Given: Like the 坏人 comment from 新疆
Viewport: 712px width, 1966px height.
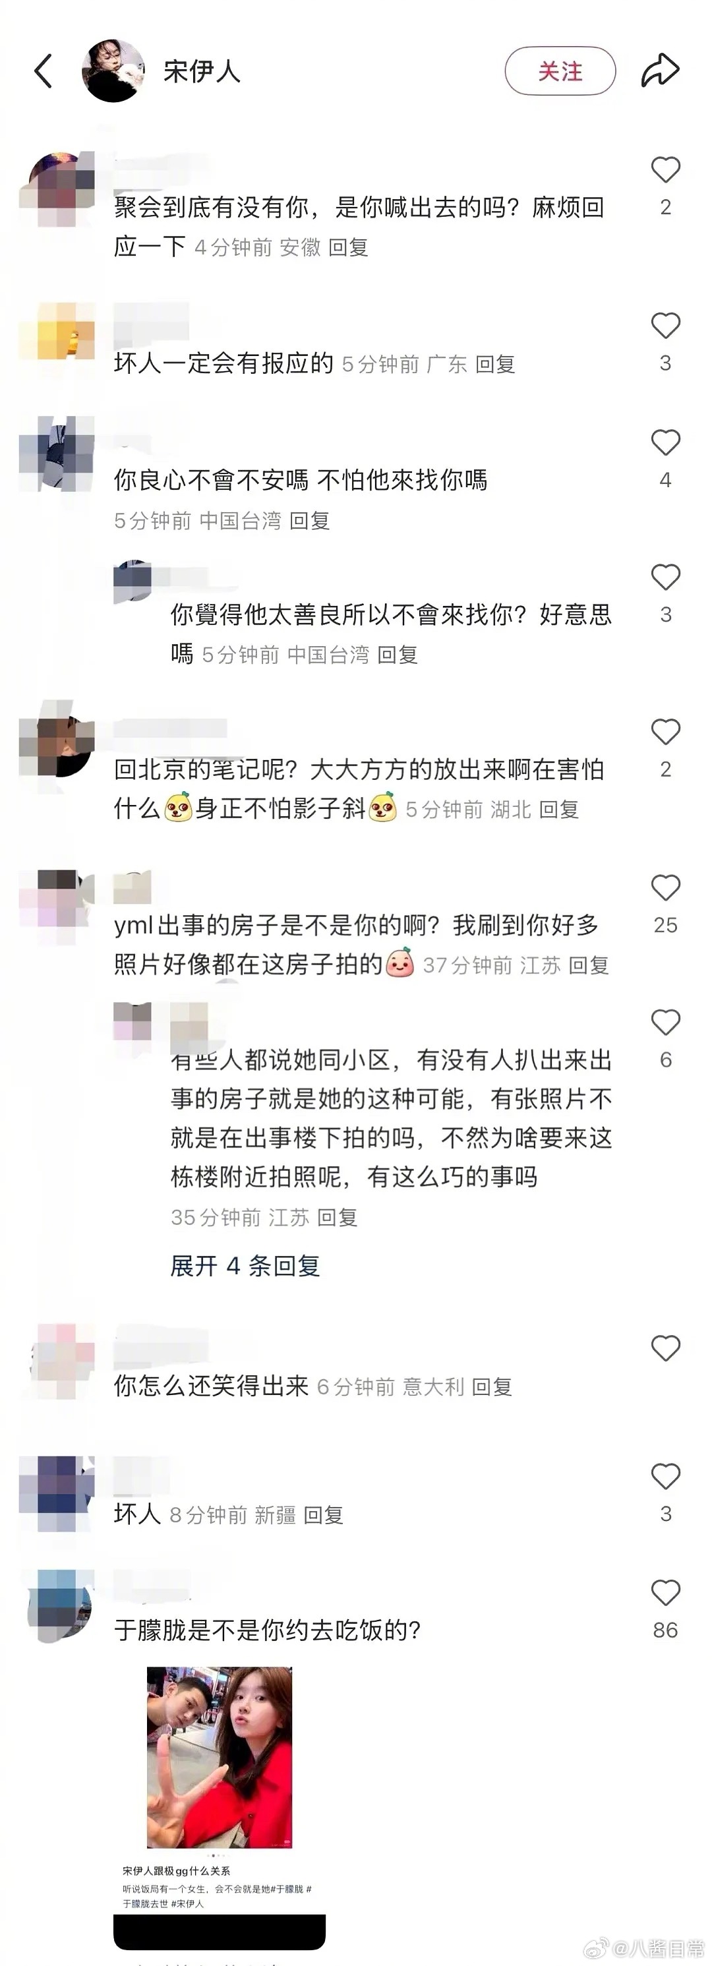Looking at the screenshot, I should [x=665, y=1476].
